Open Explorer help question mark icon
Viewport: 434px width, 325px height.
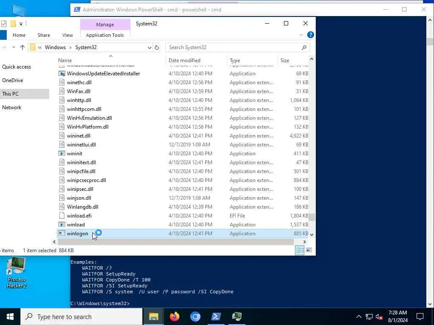[311, 35]
